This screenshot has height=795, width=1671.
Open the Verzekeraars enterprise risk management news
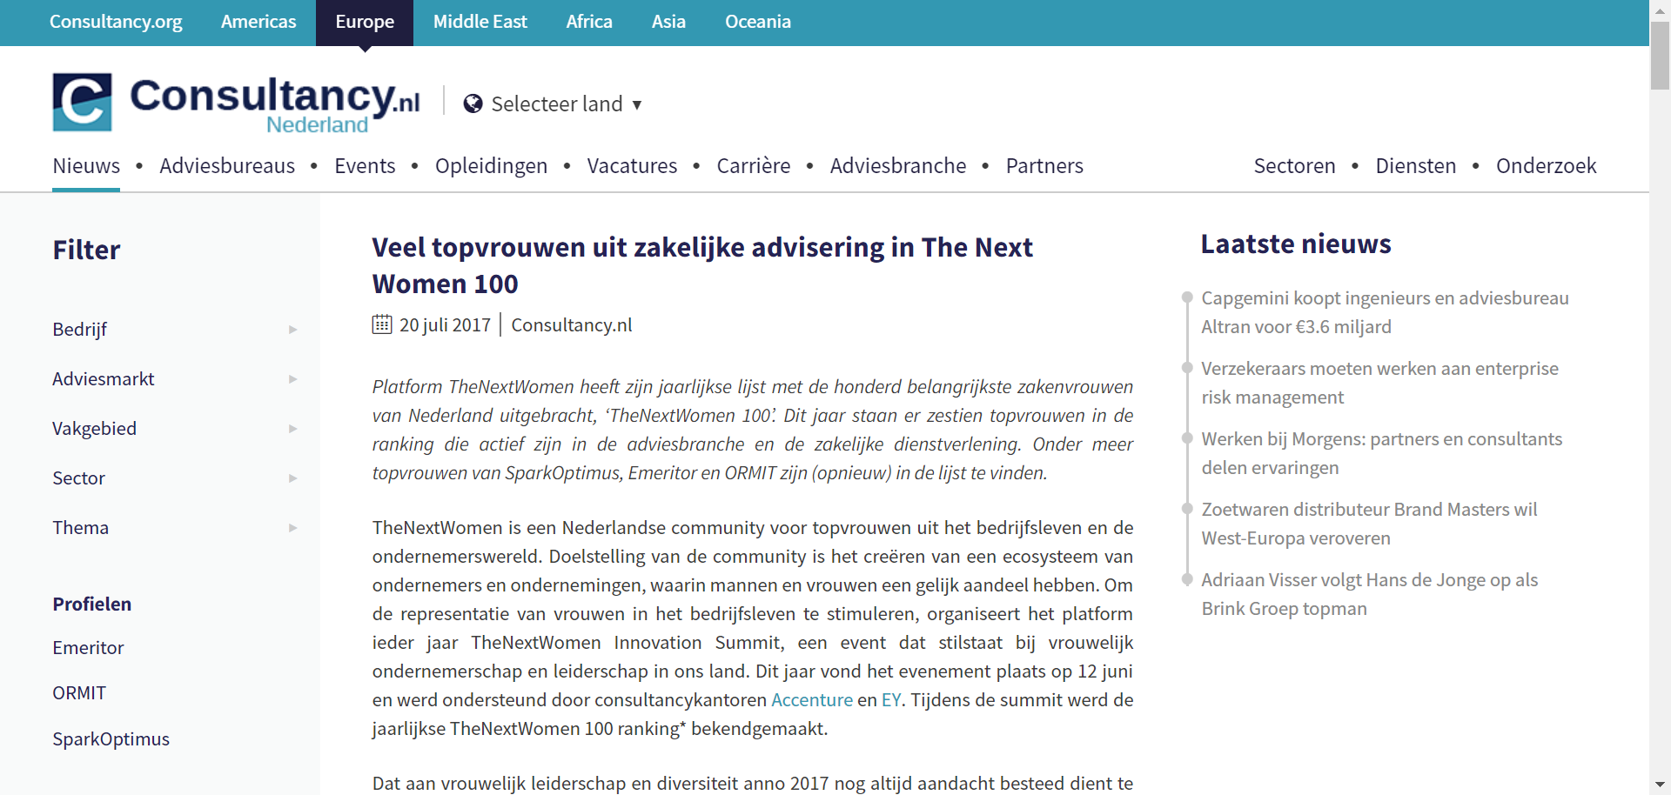click(x=1379, y=383)
